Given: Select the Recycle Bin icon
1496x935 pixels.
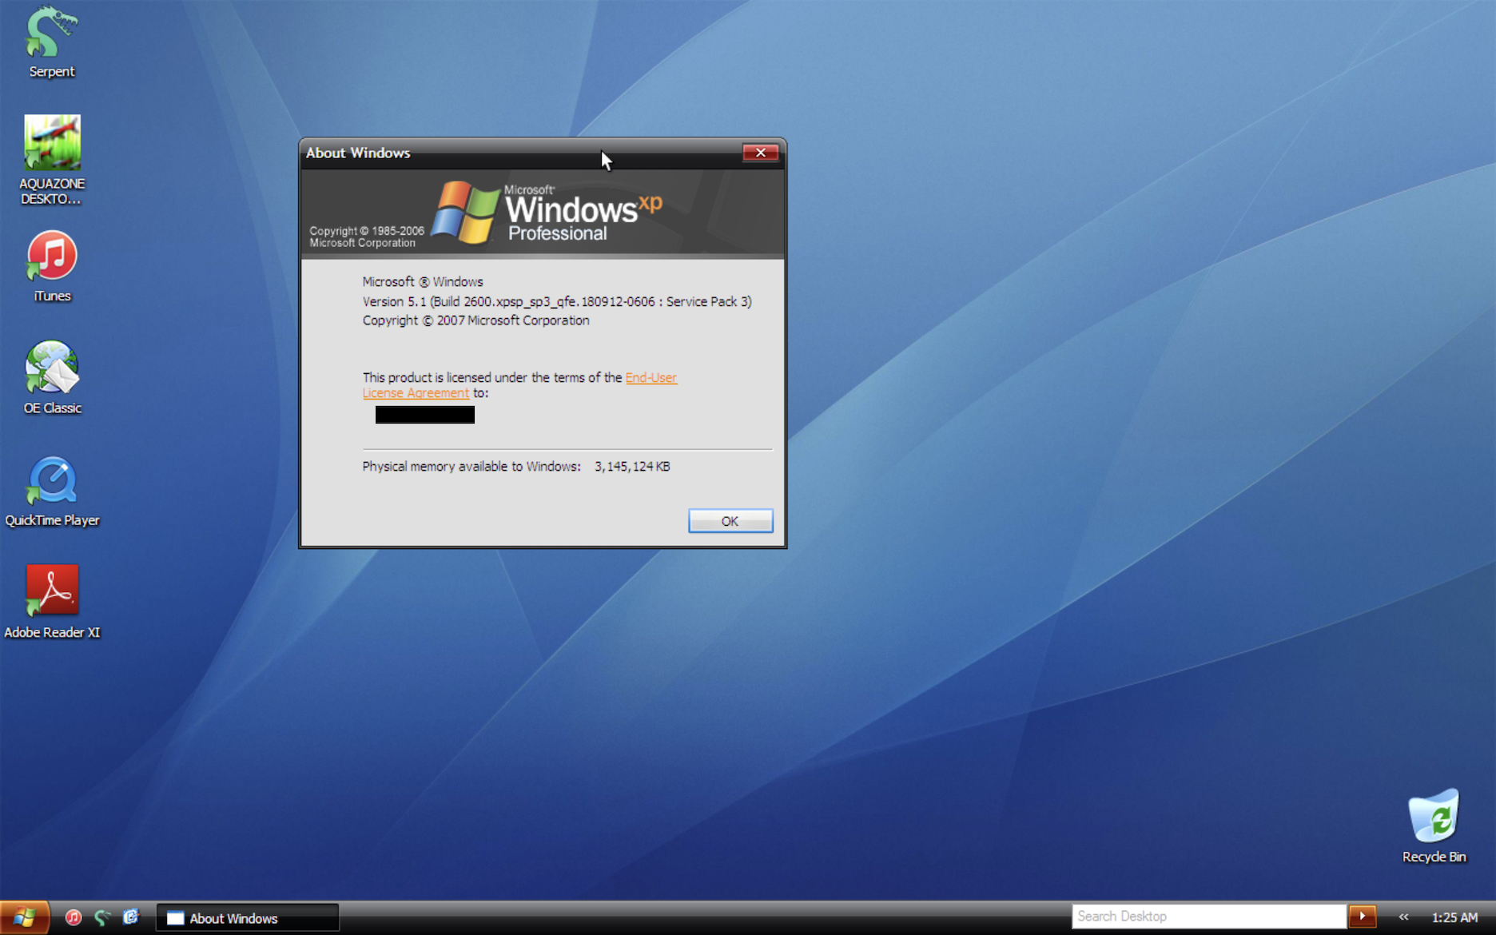Looking at the screenshot, I should 1434,826.
